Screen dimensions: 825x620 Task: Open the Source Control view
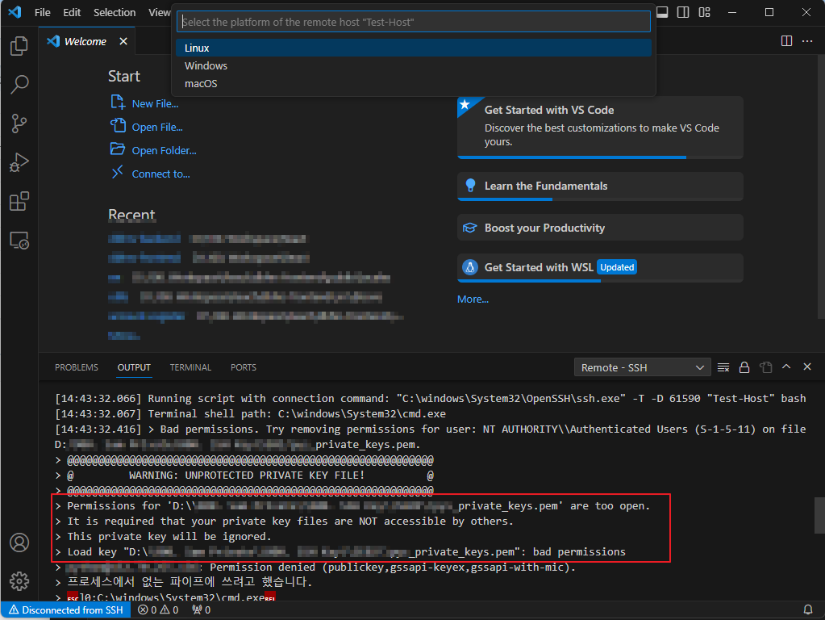19,124
